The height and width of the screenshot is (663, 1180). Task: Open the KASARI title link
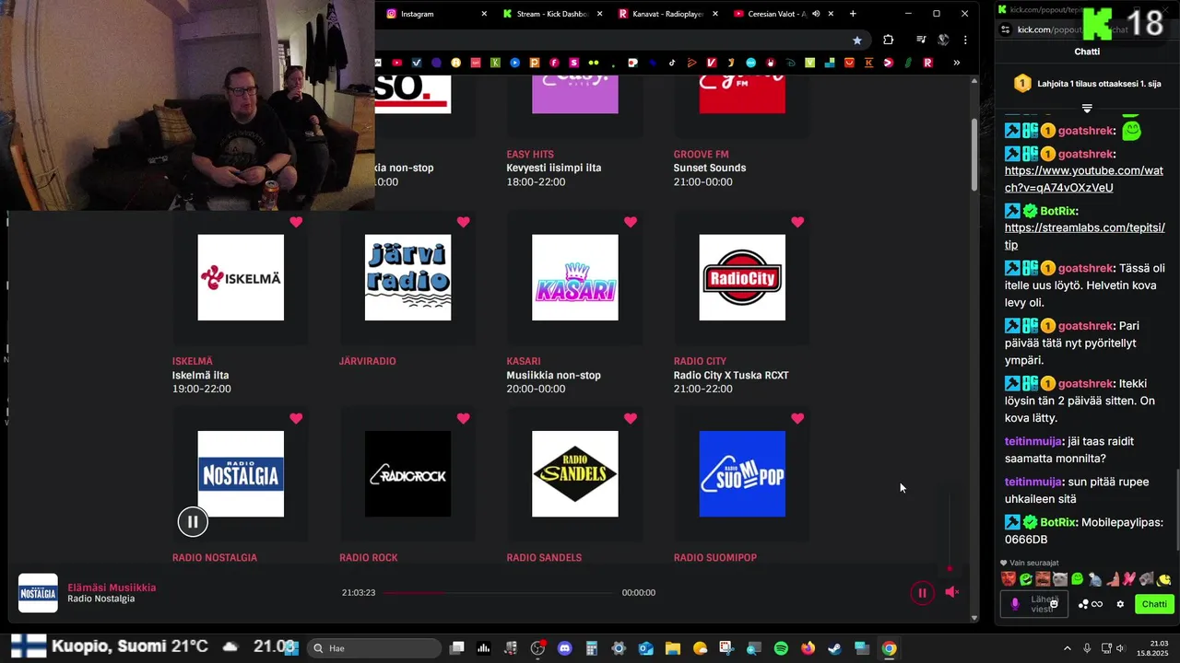pyautogui.click(x=524, y=361)
